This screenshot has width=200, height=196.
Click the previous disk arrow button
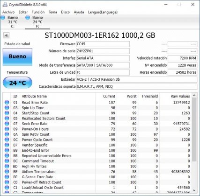(x=6, y=35)
